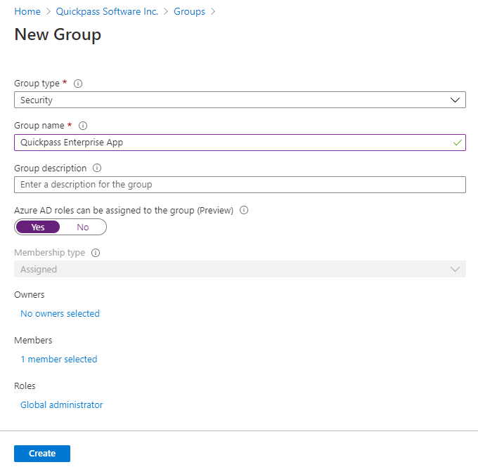
Task: Click the Owners section label
Action: 30,294
